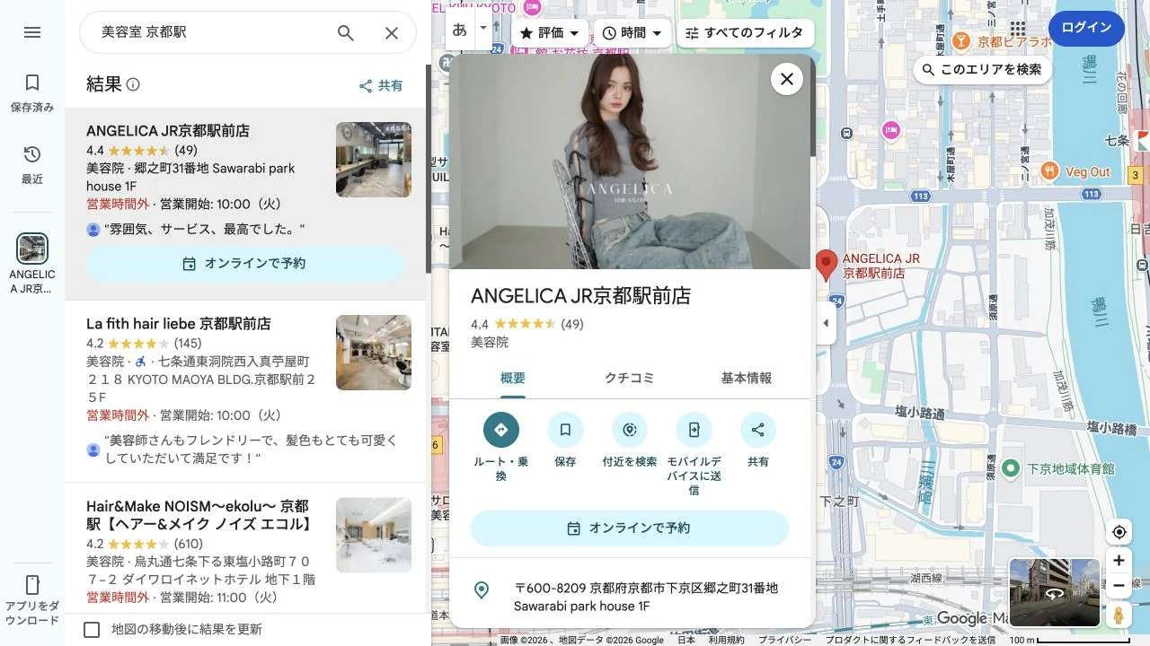
Task: Click the (49) review count in the place card
Action: point(572,324)
